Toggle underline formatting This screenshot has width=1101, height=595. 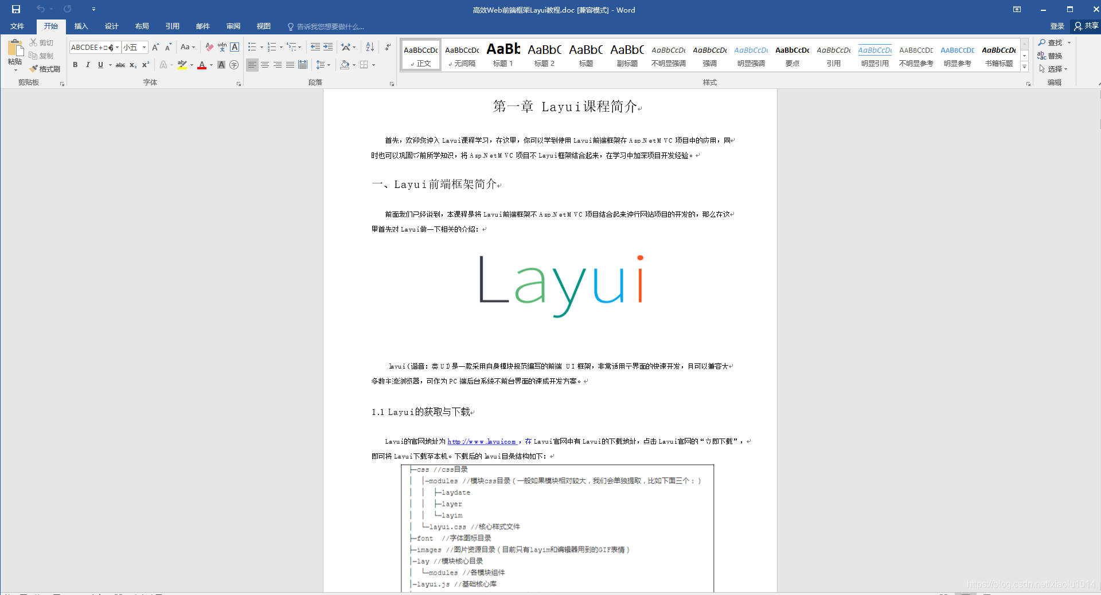pos(100,65)
